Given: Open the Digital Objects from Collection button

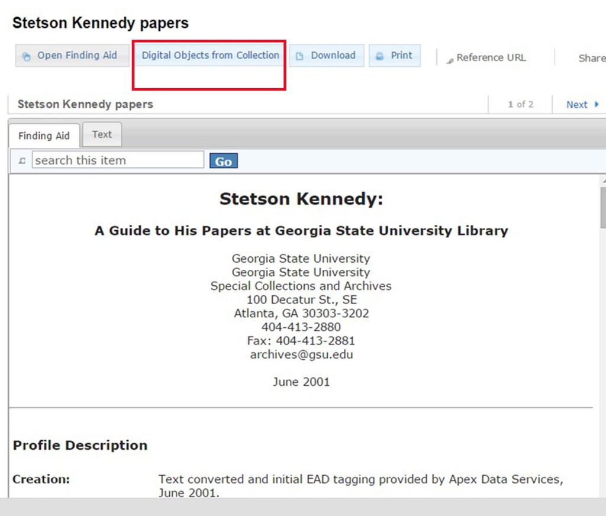Looking at the screenshot, I should tap(210, 56).
